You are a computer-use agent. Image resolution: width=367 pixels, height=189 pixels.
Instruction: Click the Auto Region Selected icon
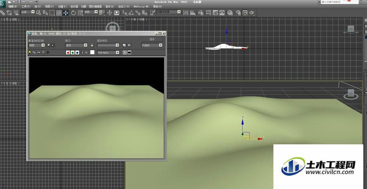click(53, 45)
